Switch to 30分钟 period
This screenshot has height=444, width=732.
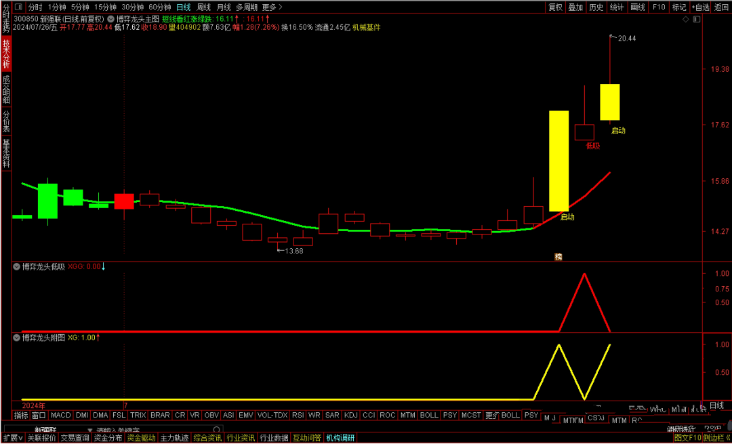click(x=133, y=7)
